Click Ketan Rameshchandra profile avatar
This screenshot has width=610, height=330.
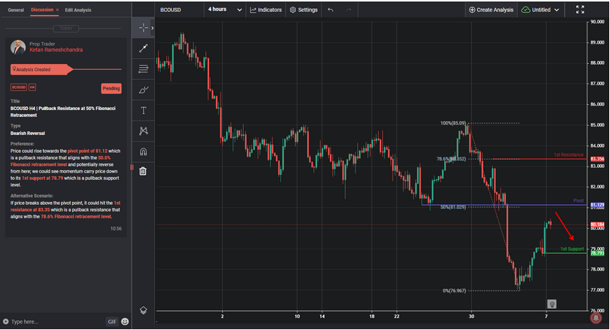(18, 47)
